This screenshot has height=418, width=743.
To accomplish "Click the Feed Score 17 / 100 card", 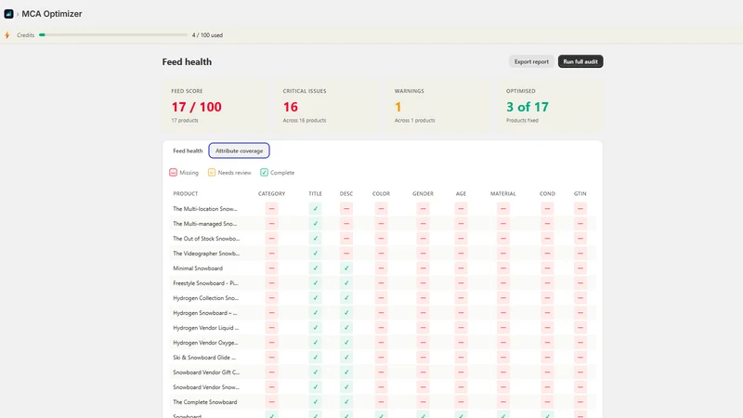I will [215, 106].
